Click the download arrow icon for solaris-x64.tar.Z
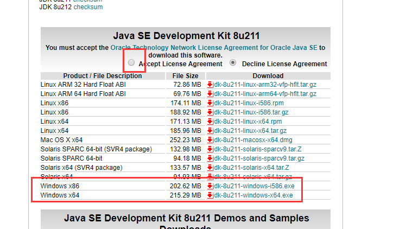This screenshot has height=229, width=419. pyautogui.click(x=210, y=168)
